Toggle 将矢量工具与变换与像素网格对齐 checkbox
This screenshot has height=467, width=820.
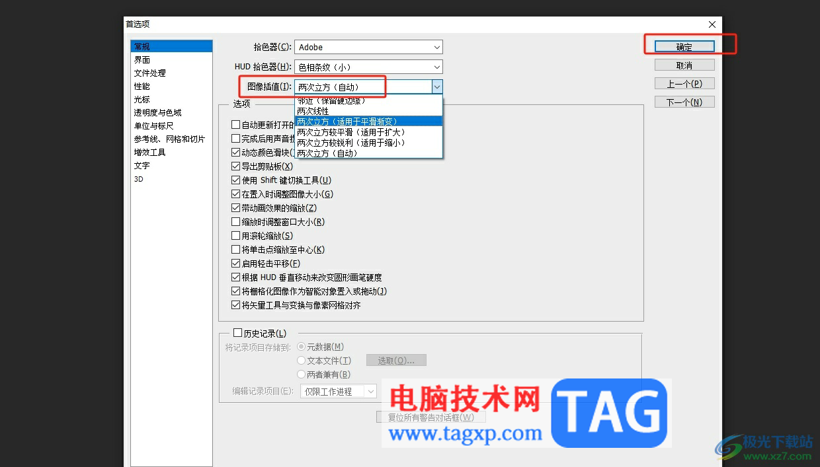tap(235, 305)
